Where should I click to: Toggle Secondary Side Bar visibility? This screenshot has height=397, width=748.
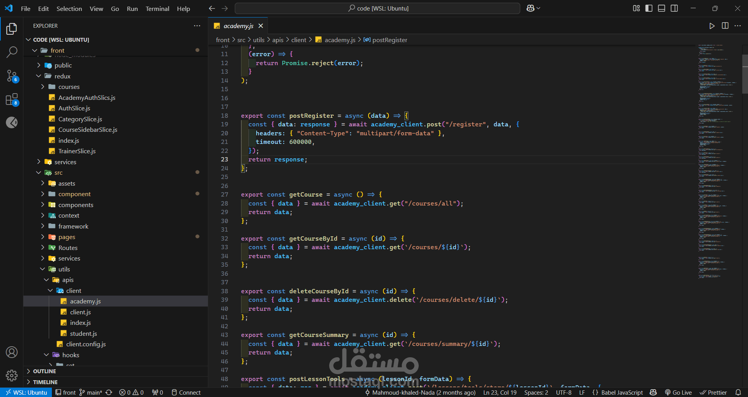tap(674, 8)
